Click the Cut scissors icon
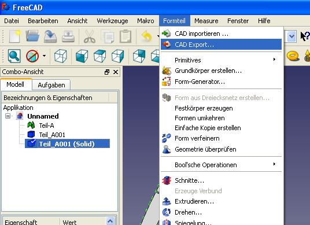This screenshot has height=225, width=310. (90, 36)
